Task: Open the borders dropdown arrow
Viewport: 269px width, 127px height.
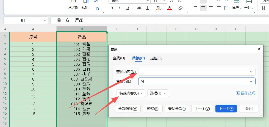Action: [x=152, y=8]
